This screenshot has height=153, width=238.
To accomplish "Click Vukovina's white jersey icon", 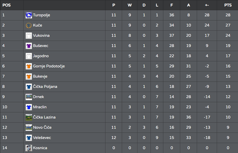I will point(29,36).
